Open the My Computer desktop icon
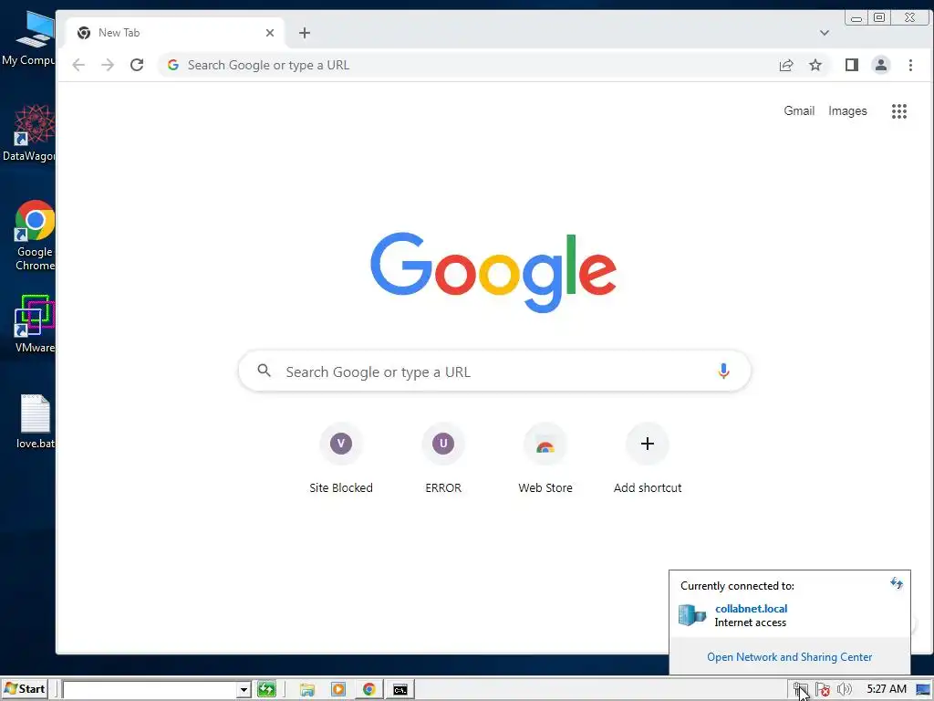The height and width of the screenshot is (701, 934). click(30, 38)
